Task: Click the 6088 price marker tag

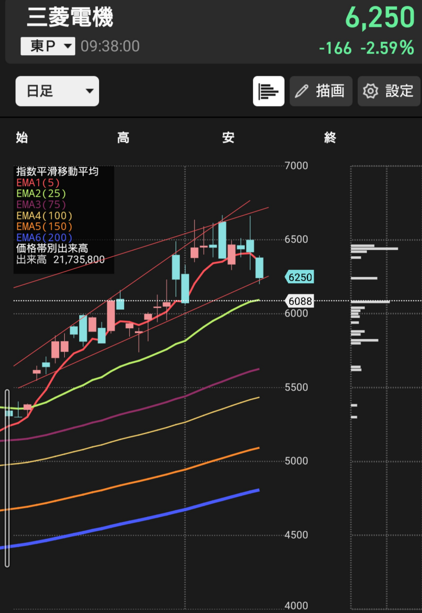Action: point(299,301)
